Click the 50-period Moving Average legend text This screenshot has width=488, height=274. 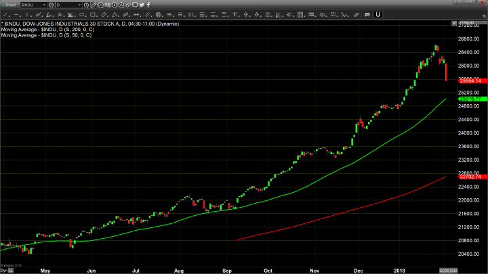click(46, 35)
